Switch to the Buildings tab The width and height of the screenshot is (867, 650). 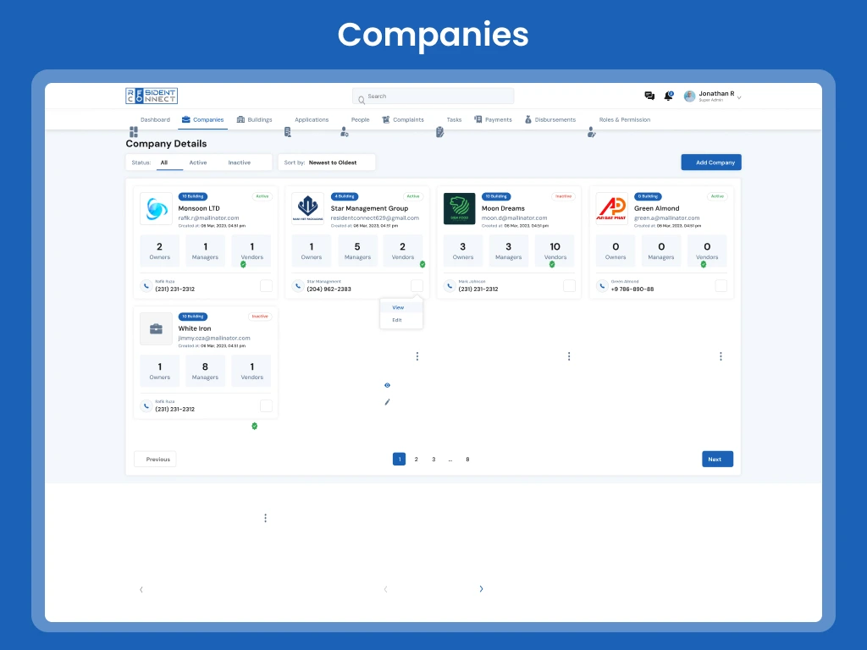pyautogui.click(x=254, y=120)
